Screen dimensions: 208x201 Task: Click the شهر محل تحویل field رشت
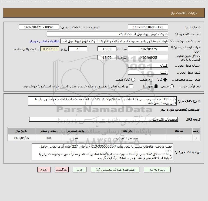[x=148, y=72]
